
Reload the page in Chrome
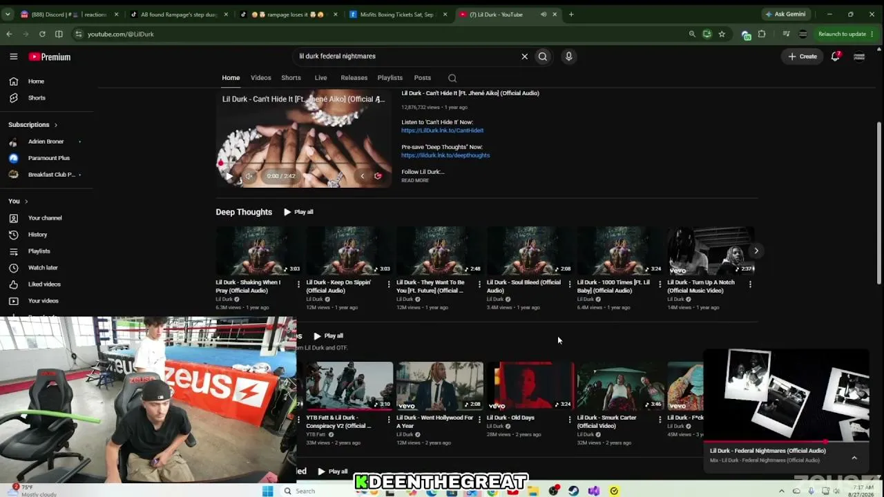[42, 34]
